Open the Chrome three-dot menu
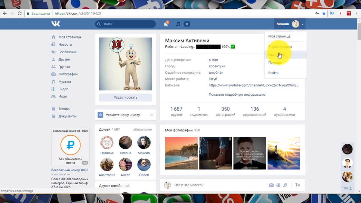 [356, 14]
